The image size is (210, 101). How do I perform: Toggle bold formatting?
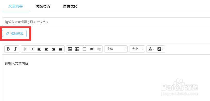[x=8, y=49]
